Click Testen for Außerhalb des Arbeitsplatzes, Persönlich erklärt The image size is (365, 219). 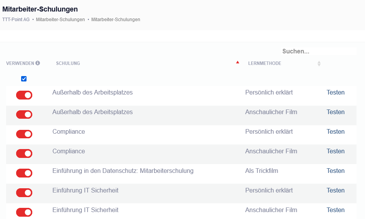point(335,93)
